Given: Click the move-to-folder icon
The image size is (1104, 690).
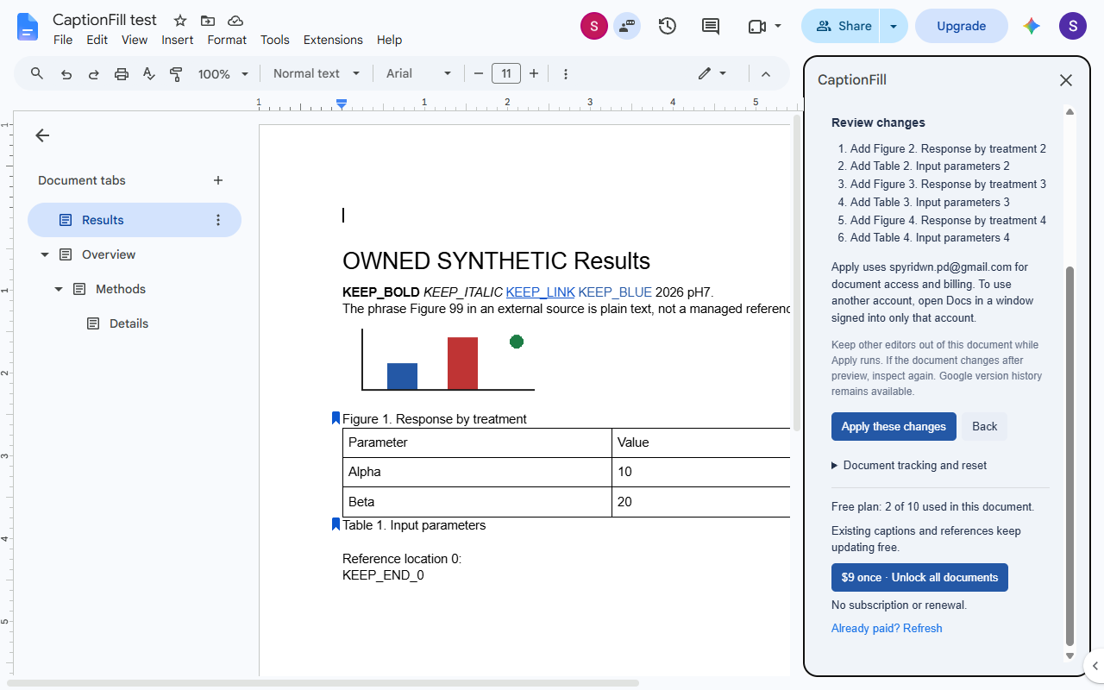Looking at the screenshot, I should click(x=207, y=21).
